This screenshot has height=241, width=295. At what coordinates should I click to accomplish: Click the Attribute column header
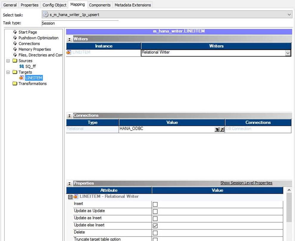(x=109, y=190)
